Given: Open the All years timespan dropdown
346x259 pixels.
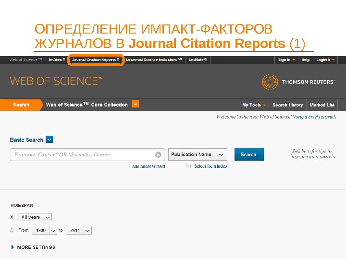Looking at the screenshot, I should 35,217.
